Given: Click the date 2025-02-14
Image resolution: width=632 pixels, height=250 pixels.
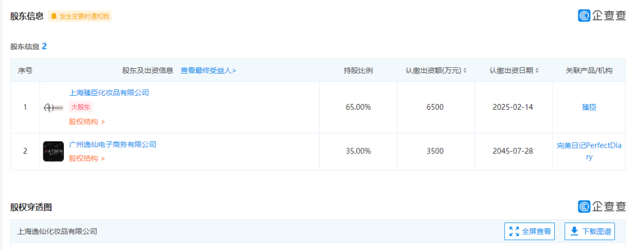Looking at the screenshot, I should click(513, 107).
